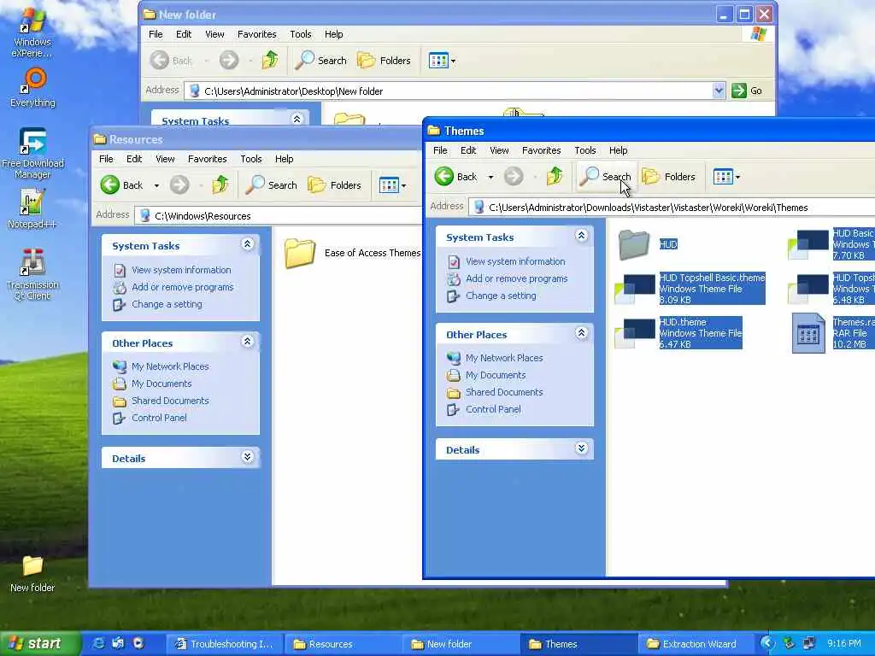Click Back arrow in Resources window
Screen dimensions: 875x656
coord(121,185)
